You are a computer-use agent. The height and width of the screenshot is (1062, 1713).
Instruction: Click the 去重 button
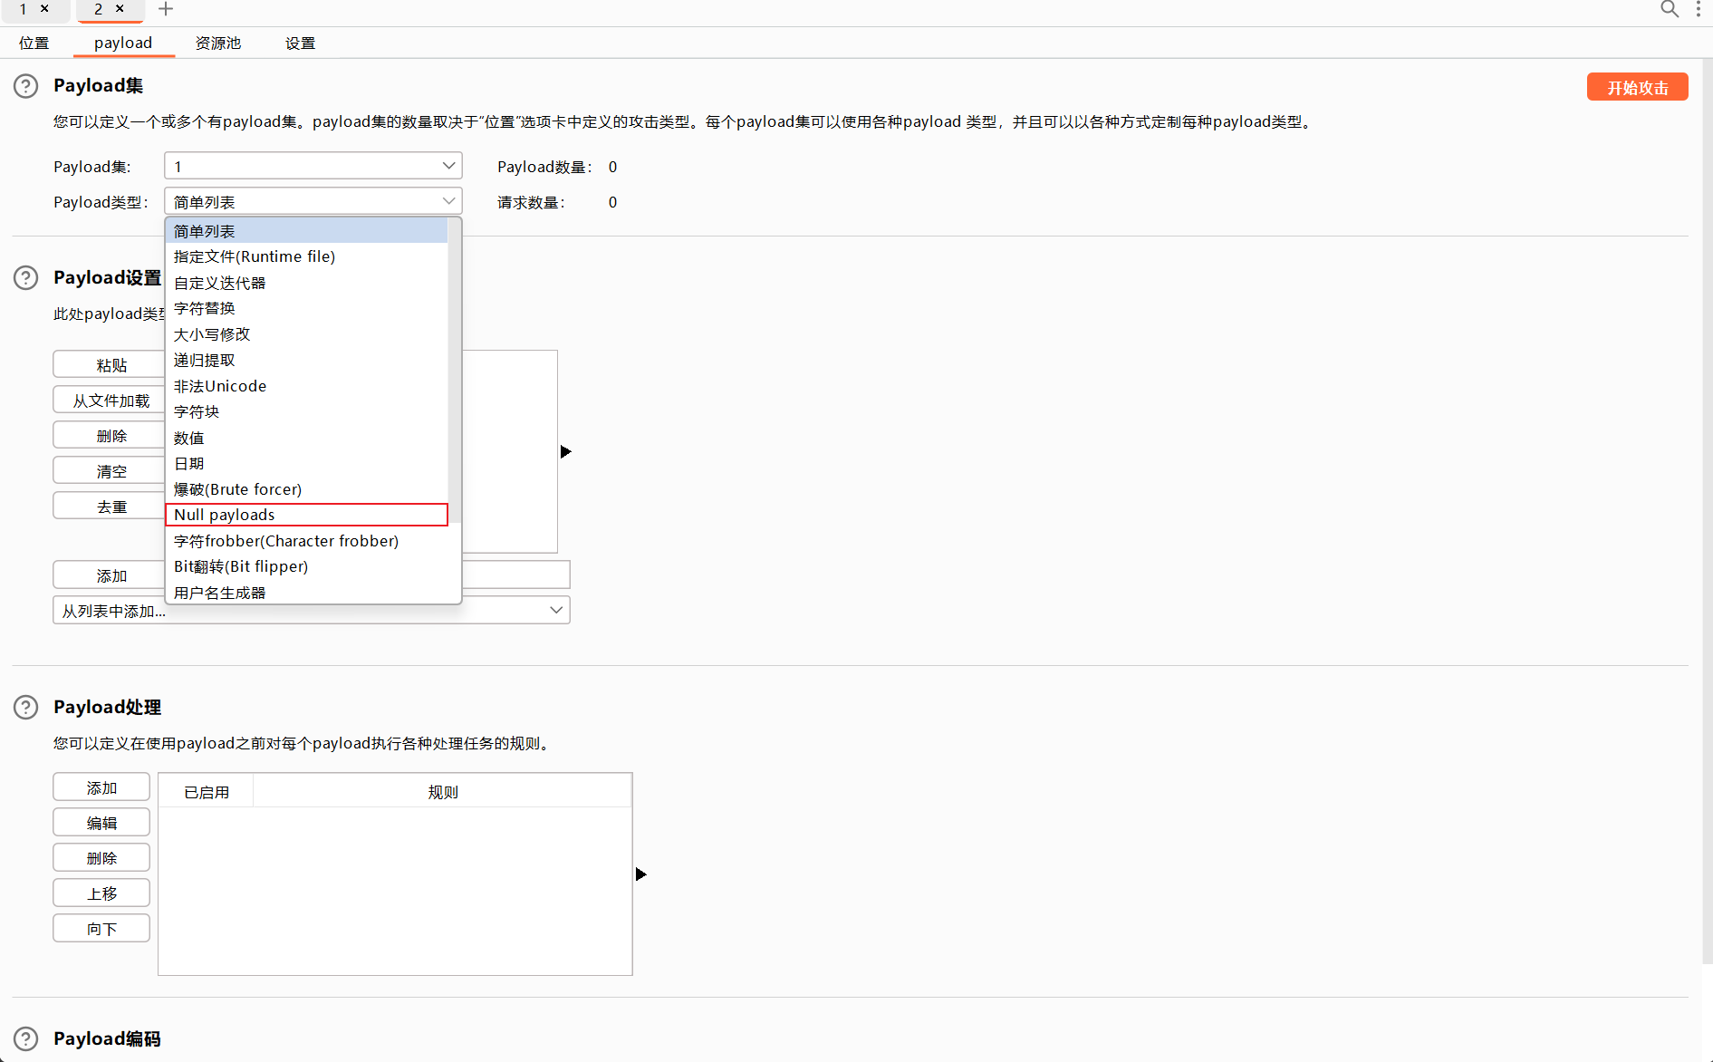[x=109, y=506]
